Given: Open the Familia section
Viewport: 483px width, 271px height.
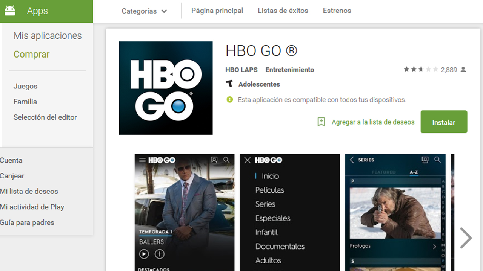Looking at the screenshot, I should 25,102.
